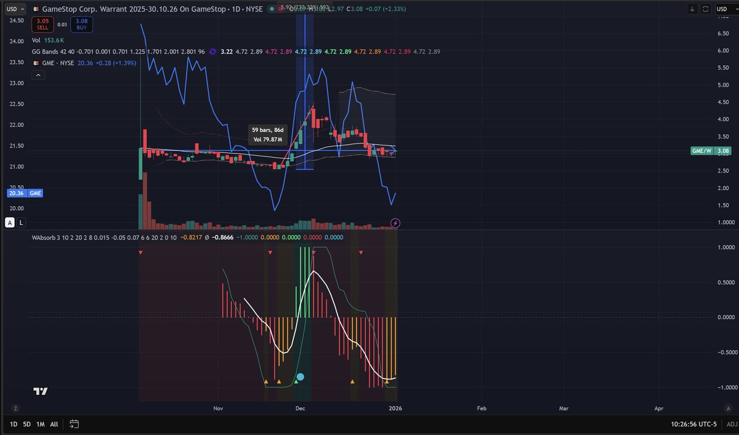Click the Dec label on time axis
The height and width of the screenshot is (435, 739).
[300, 408]
